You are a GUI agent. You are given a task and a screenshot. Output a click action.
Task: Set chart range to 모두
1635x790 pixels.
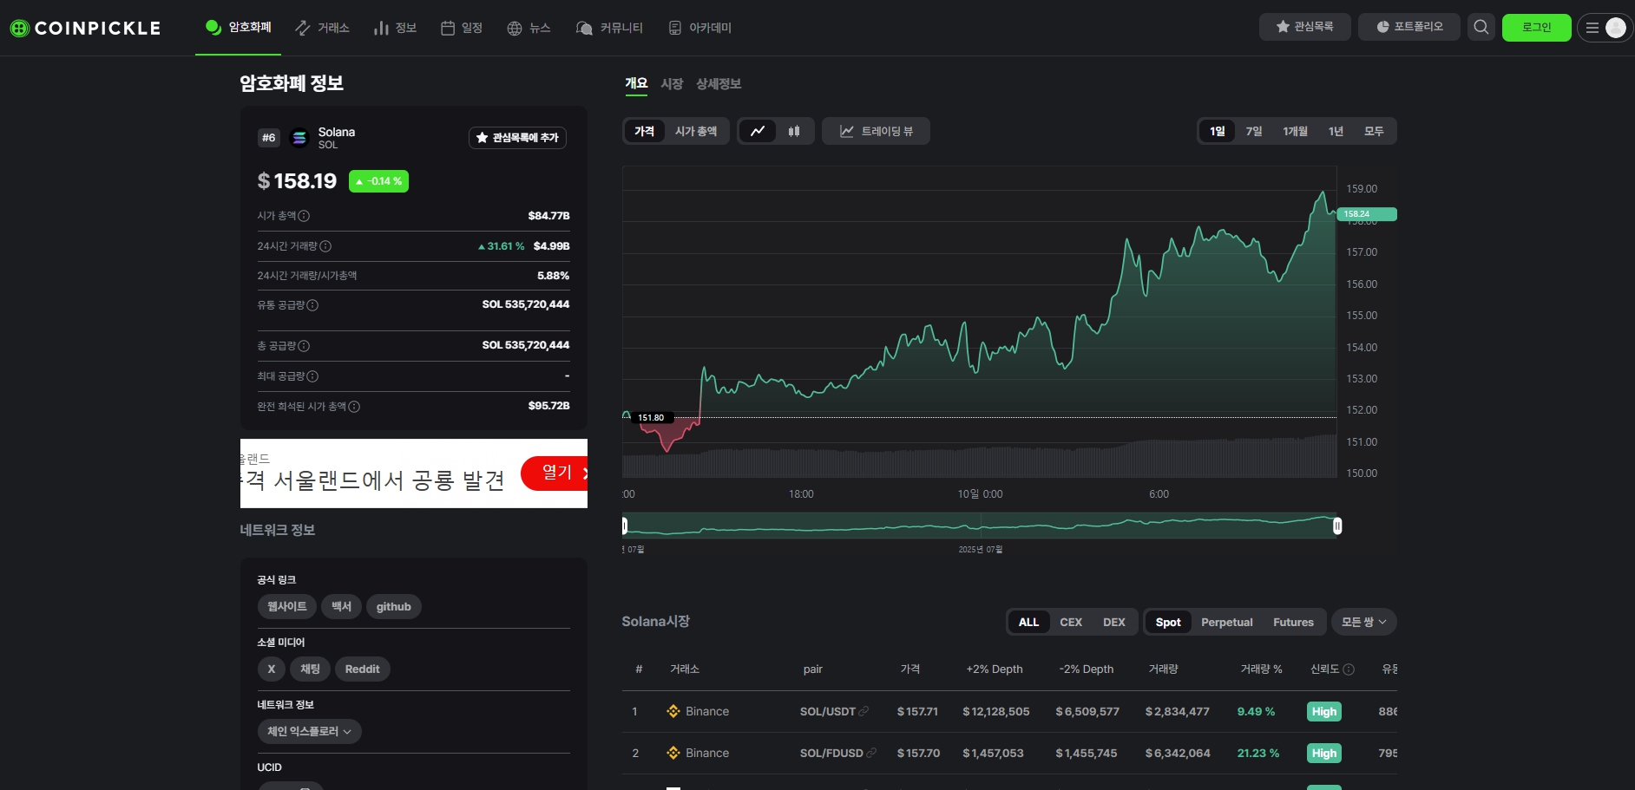tap(1374, 131)
